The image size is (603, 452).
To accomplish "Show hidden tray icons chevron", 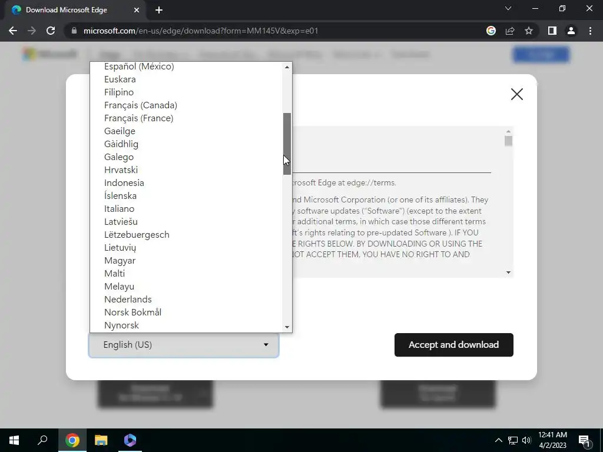I will 498,440.
